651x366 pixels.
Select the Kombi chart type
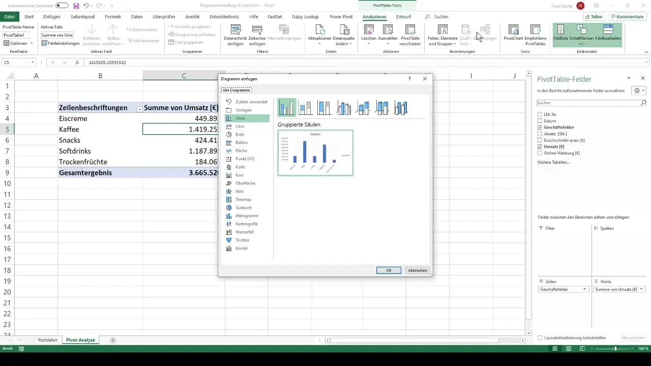[247, 248]
